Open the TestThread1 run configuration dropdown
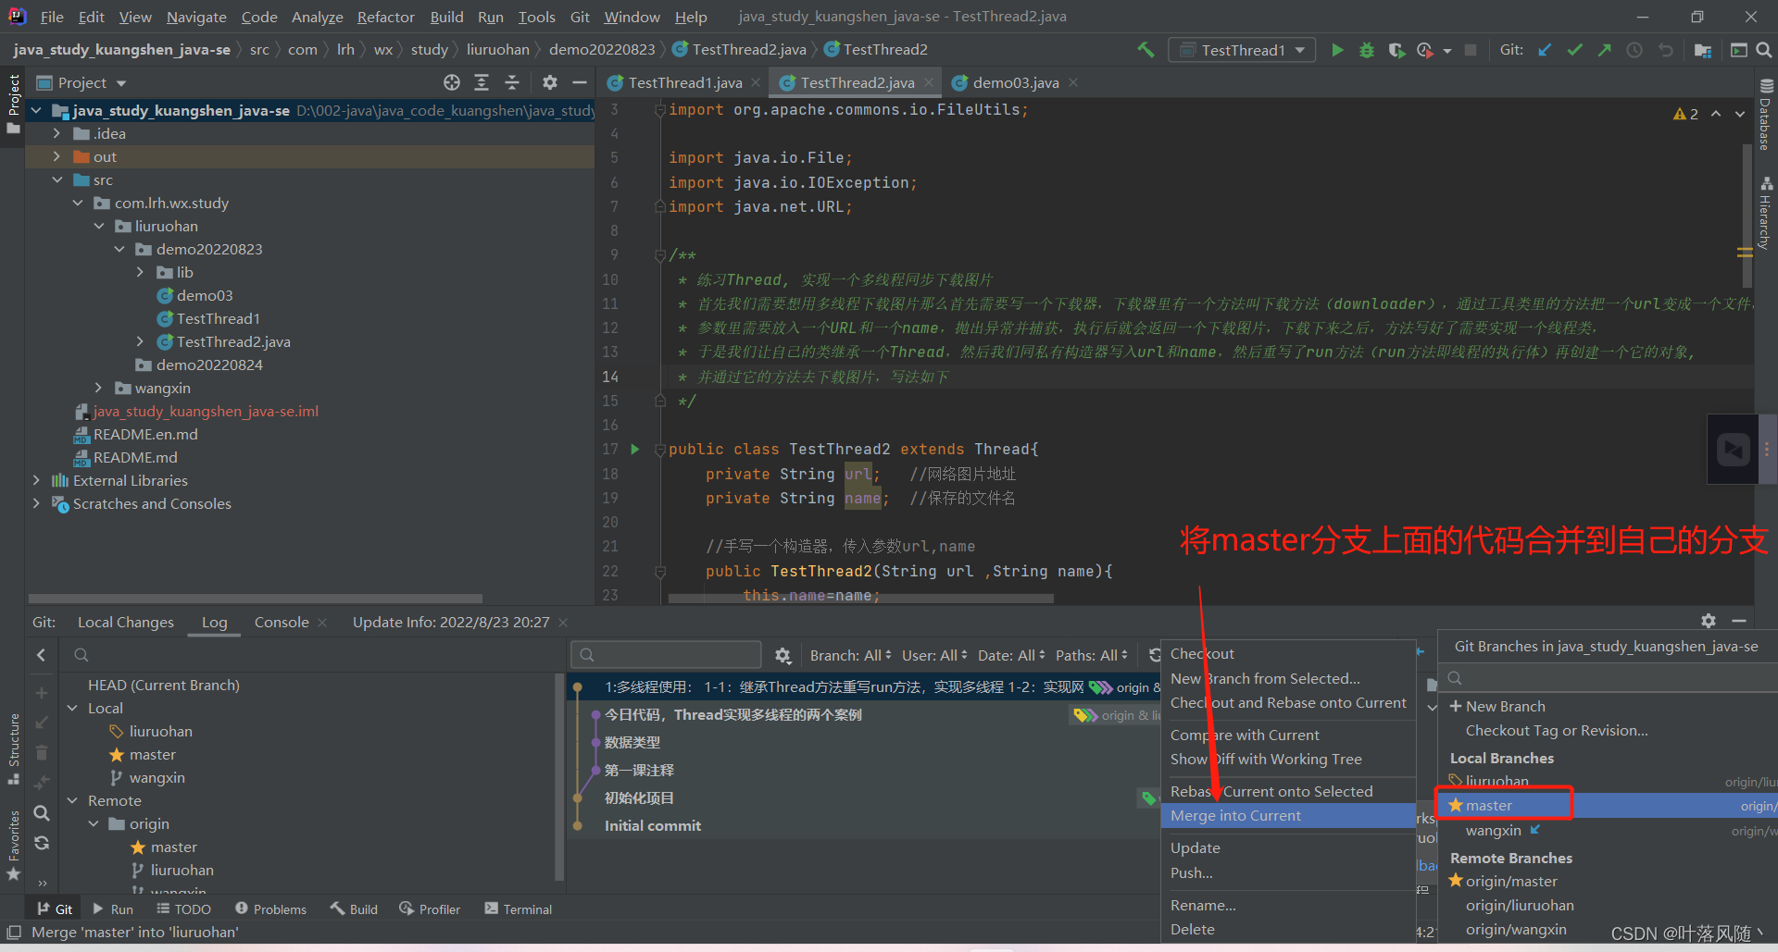Viewport: 1778px width, 952px height. (x=1243, y=50)
